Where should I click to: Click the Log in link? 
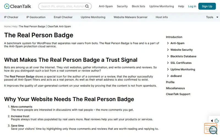[192, 6]
